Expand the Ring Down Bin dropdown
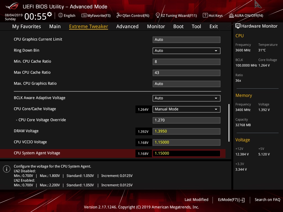 tap(187, 51)
